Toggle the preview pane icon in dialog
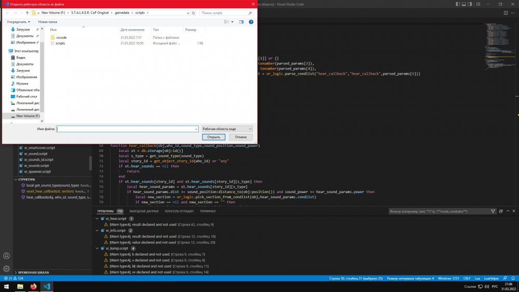Screen dimensions: 519x292 pyautogui.click(x=241, y=22)
